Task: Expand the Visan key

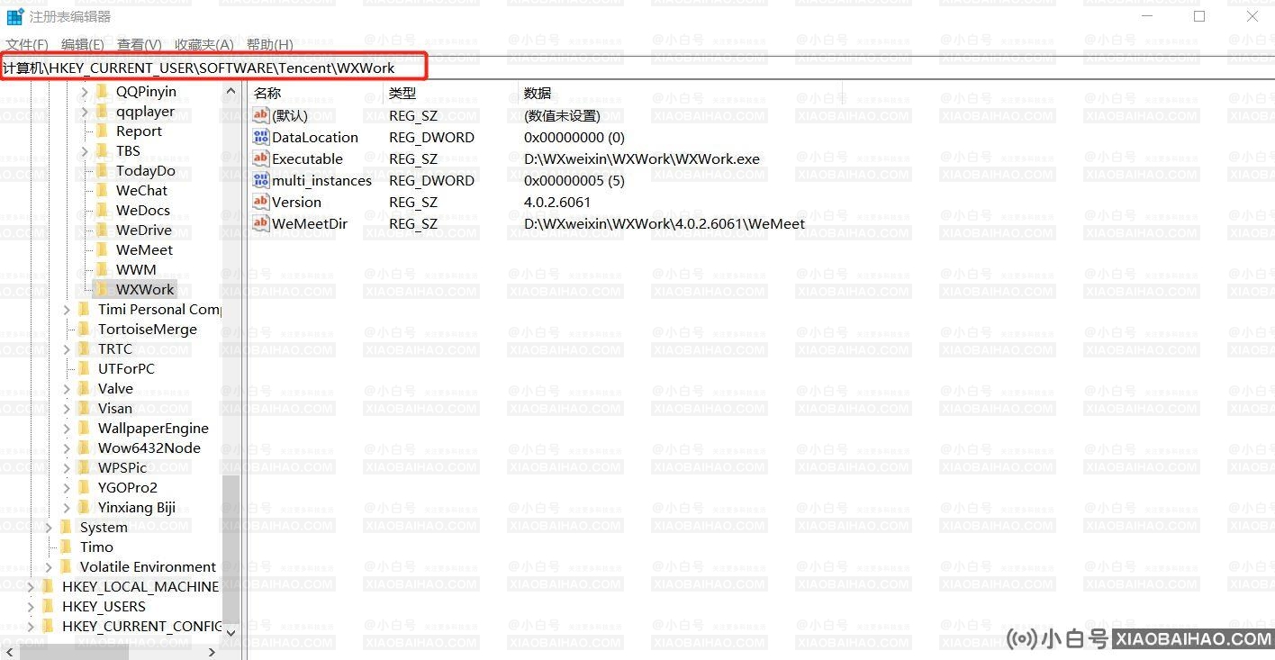Action: click(x=68, y=408)
